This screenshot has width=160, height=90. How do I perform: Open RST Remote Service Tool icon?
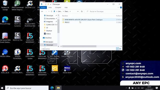pyautogui.click(x=55, y=55)
